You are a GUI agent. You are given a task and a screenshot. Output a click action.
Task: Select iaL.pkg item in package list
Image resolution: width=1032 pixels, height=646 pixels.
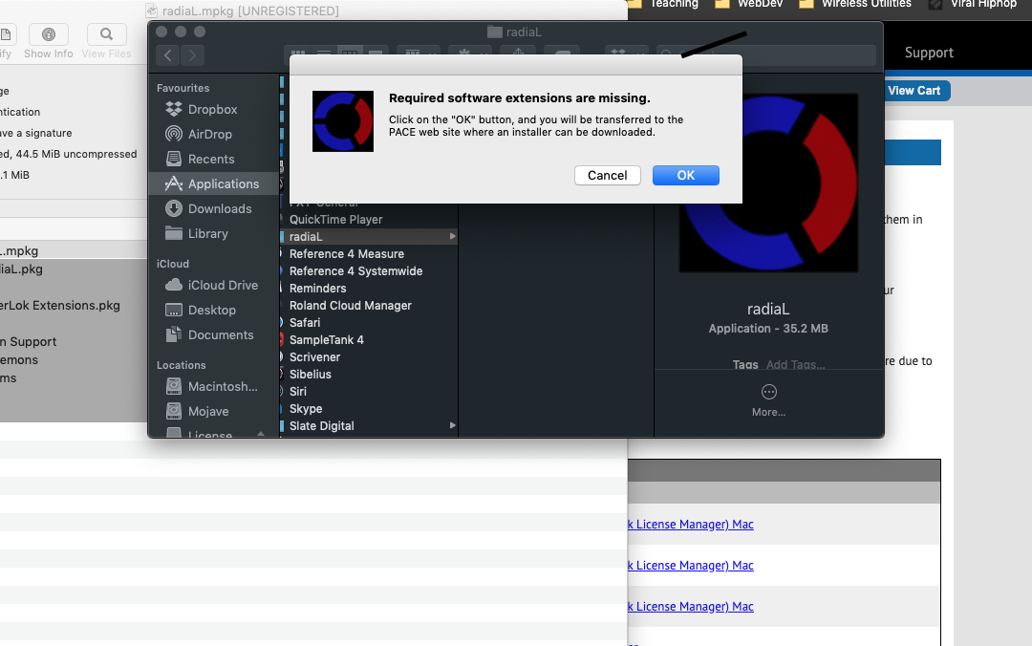[21, 269]
